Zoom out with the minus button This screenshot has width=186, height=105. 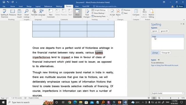pos(163,98)
